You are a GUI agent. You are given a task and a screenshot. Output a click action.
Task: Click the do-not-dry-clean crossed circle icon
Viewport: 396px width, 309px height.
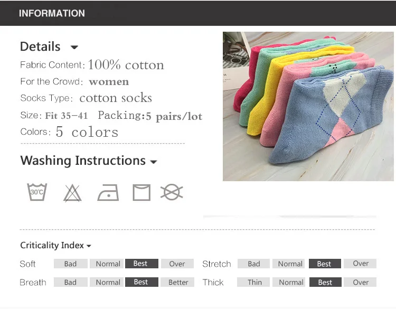coord(172,192)
